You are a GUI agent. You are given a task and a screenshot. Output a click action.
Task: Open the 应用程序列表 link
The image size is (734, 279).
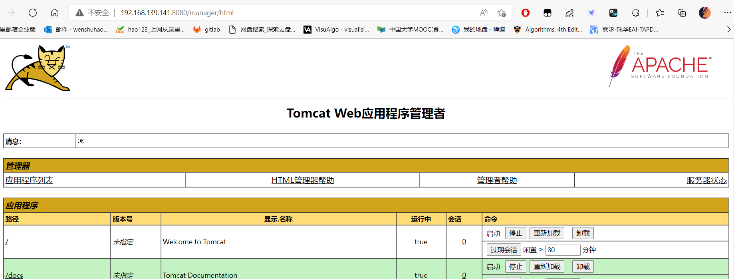(29, 180)
